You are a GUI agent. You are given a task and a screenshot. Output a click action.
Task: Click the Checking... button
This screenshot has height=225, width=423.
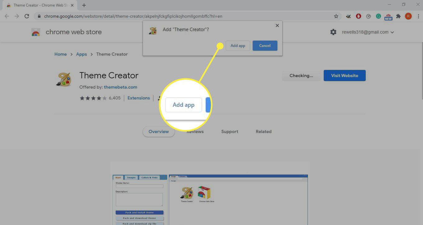(x=301, y=76)
